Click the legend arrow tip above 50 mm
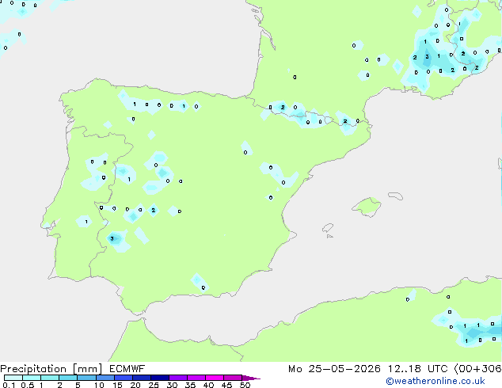The width and height of the screenshot is (502, 388). [x=251, y=378]
